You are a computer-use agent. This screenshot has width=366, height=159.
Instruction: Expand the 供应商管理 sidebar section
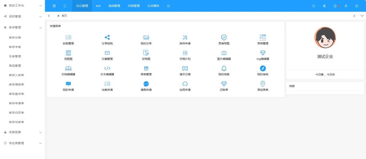[x=23, y=143]
